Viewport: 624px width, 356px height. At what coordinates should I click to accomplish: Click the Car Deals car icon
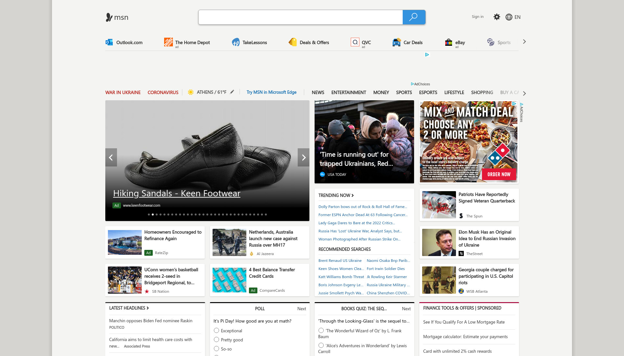(x=396, y=42)
